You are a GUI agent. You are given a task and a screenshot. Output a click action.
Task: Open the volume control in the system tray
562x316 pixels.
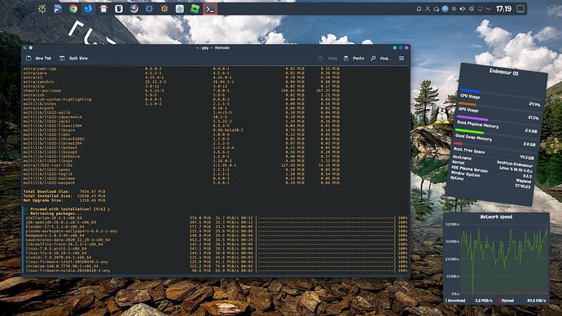pos(463,9)
